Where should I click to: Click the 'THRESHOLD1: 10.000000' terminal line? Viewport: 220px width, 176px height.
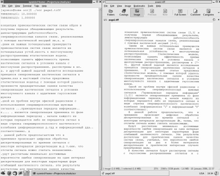[18, 14]
